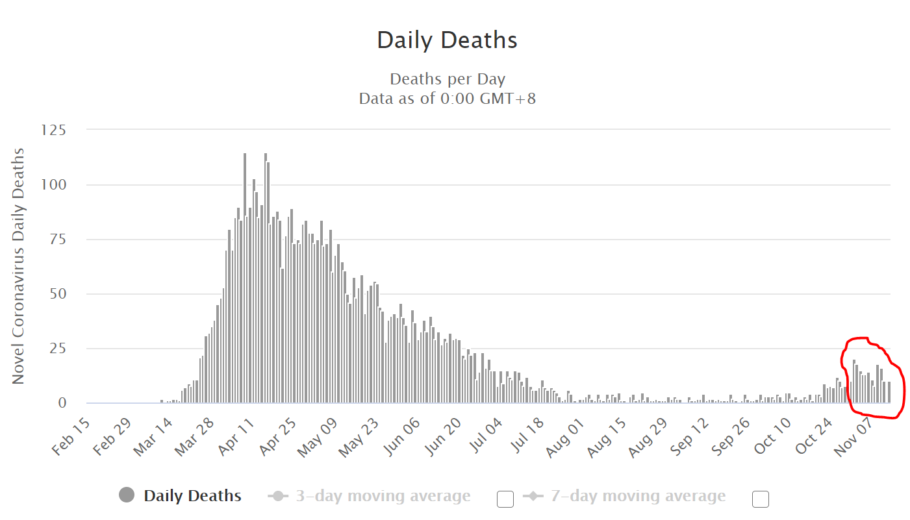
Task: Click the Deaths per Day subtitle
Action: (448, 79)
